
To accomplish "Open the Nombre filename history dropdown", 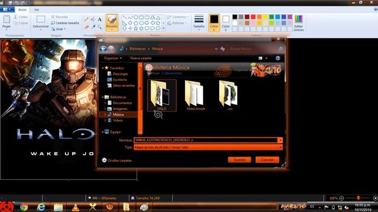I will [280, 140].
